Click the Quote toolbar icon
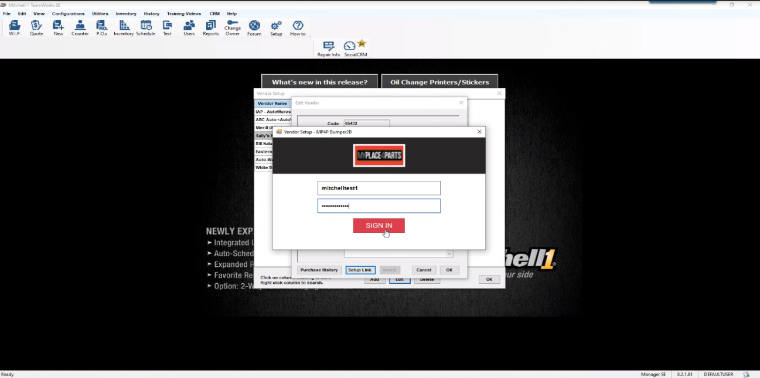The width and height of the screenshot is (760, 378). coord(36,28)
